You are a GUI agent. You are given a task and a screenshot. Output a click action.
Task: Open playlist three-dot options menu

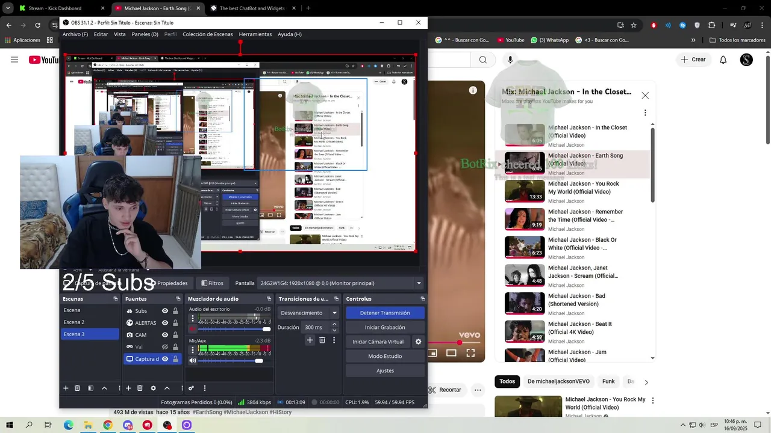(x=645, y=112)
